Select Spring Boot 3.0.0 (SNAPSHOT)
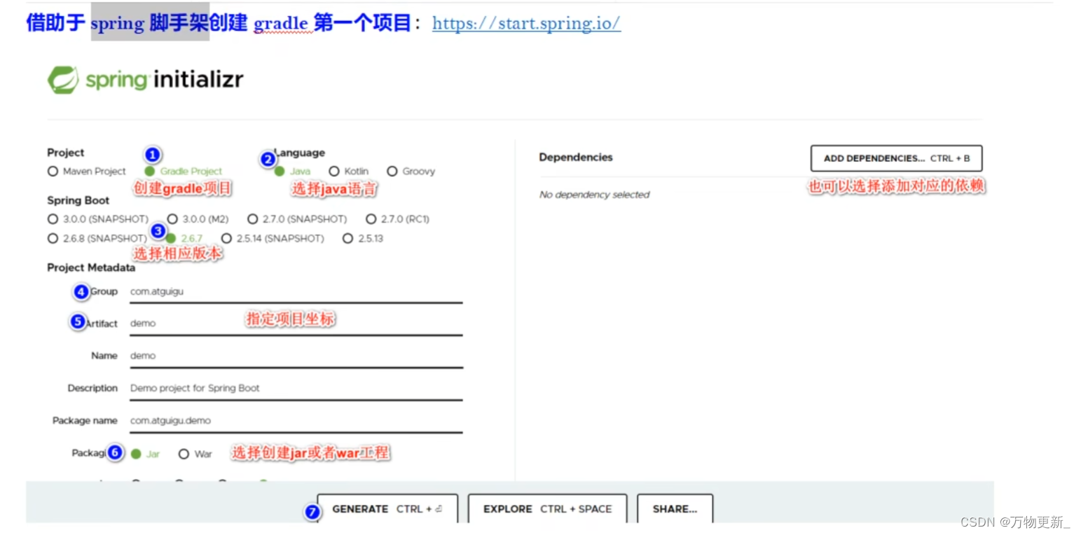1081x535 pixels. pyautogui.click(x=53, y=218)
